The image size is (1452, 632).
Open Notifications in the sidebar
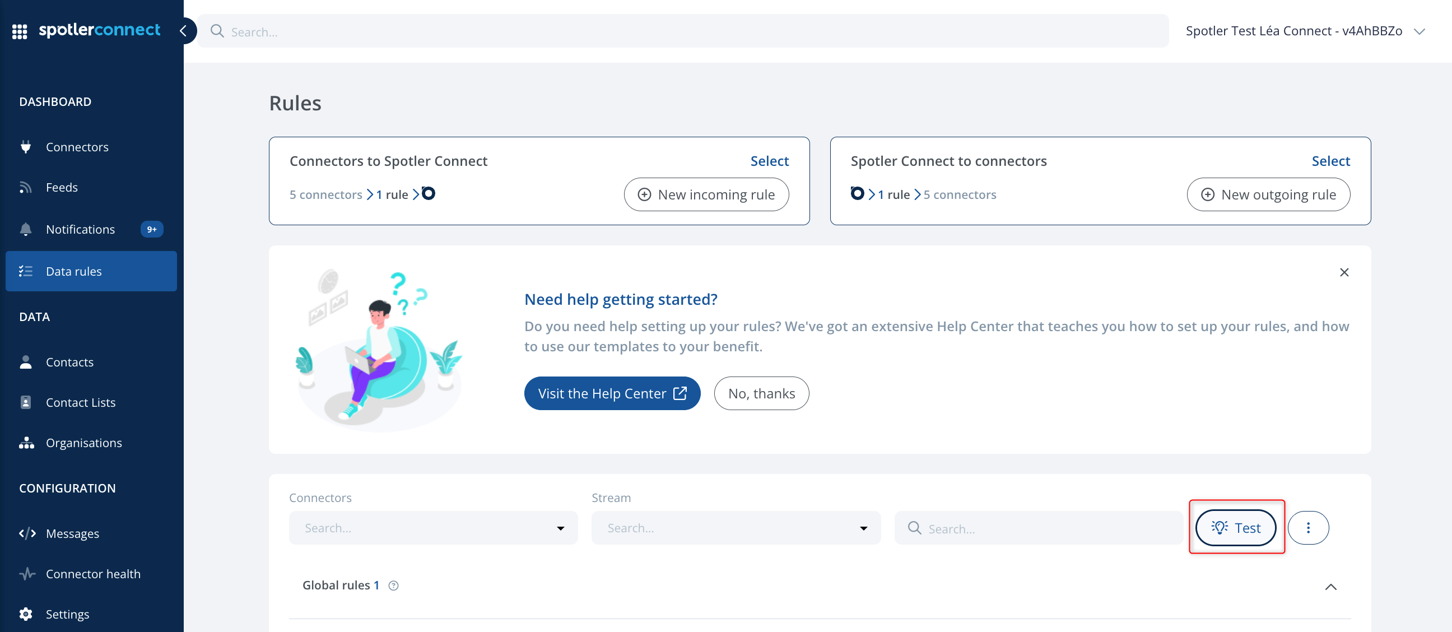(x=91, y=229)
